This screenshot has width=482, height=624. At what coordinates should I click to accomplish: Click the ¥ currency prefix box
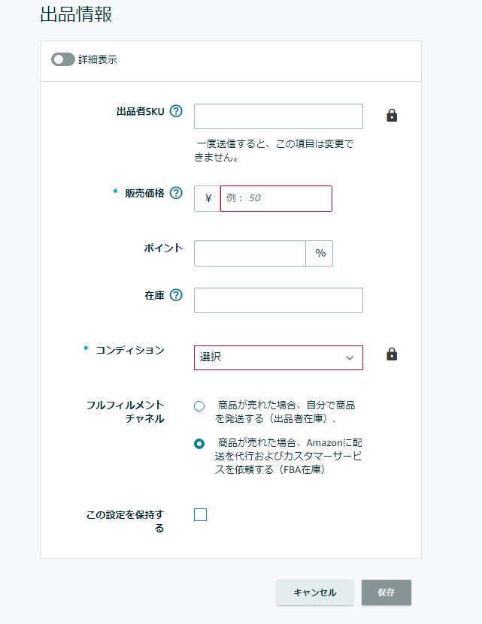208,198
